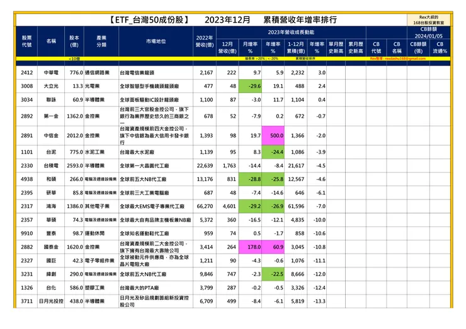
Task: Click the CB餘額 2024/01/05 header
Action: [x=429, y=32]
